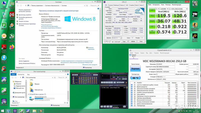Toggle the Winamp Shuffle button
Image resolution: width=201 pixels, height=113 pixels.
pyautogui.click(x=119, y=82)
